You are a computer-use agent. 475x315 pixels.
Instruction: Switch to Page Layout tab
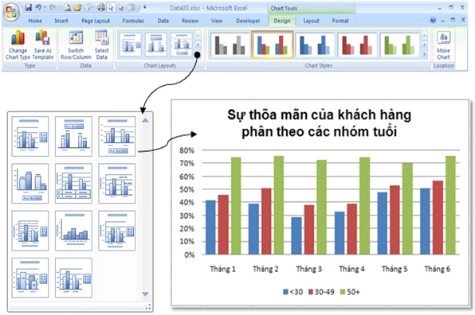(96, 21)
